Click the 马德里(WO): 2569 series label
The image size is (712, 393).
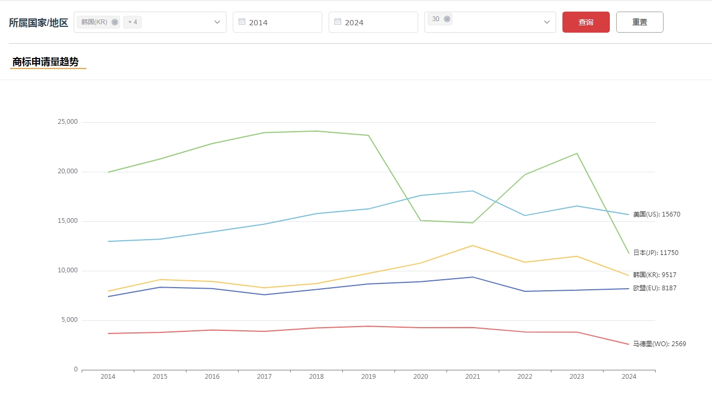point(659,344)
